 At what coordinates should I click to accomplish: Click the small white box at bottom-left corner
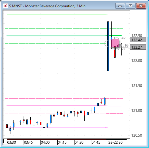tap(5, 142)
